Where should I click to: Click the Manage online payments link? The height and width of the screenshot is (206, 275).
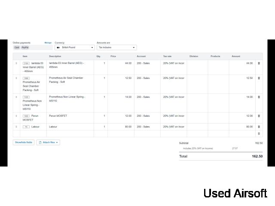(48, 43)
